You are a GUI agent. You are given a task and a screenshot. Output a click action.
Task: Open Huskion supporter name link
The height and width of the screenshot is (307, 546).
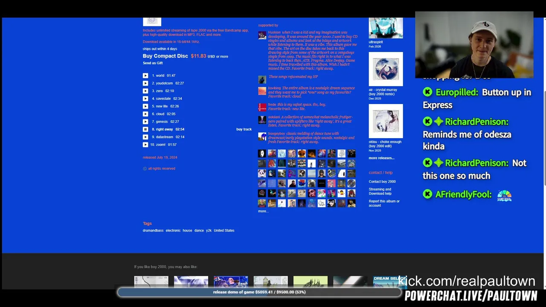point(274,32)
